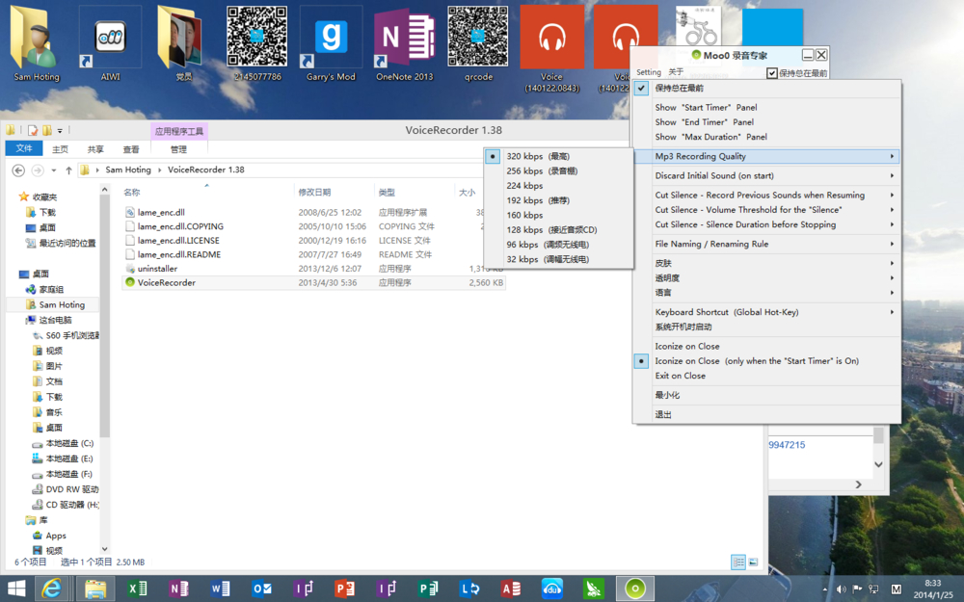Image resolution: width=964 pixels, height=602 pixels.
Task: Click 退出 to quit Moo0
Action: (767, 414)
